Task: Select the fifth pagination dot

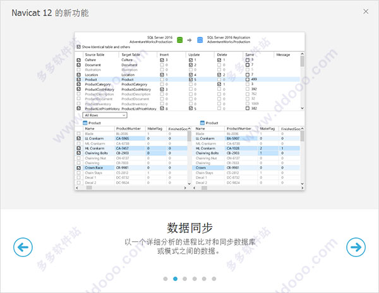Action: [204, 278]
